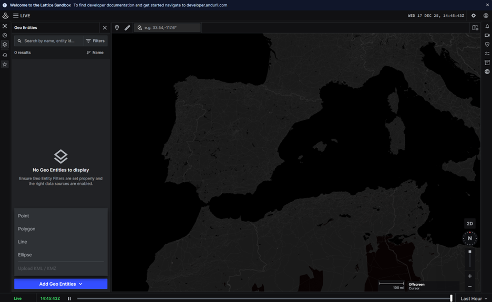Choose Ellipse from the geo entity menu

point(25,255)
